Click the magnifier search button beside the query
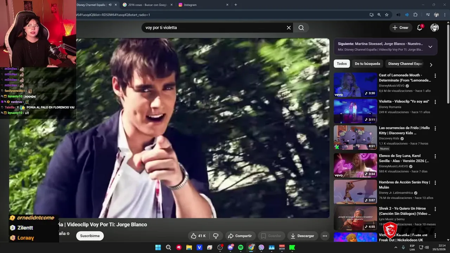The height and width of the screenshot is (253, 450). point(301,28)
